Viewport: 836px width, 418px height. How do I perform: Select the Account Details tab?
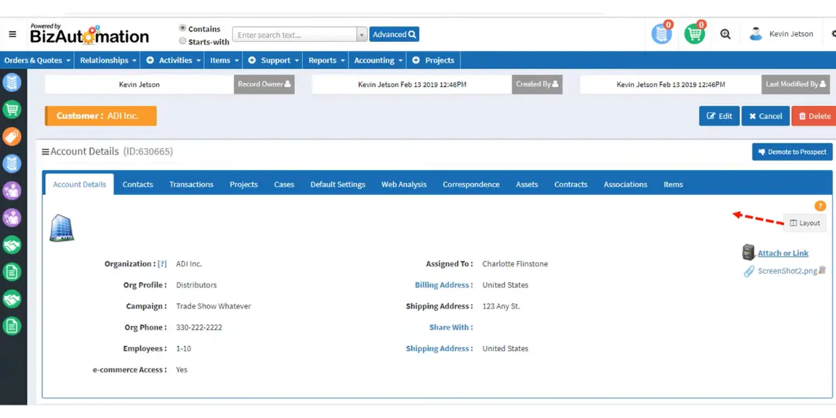tap(79, 185)
